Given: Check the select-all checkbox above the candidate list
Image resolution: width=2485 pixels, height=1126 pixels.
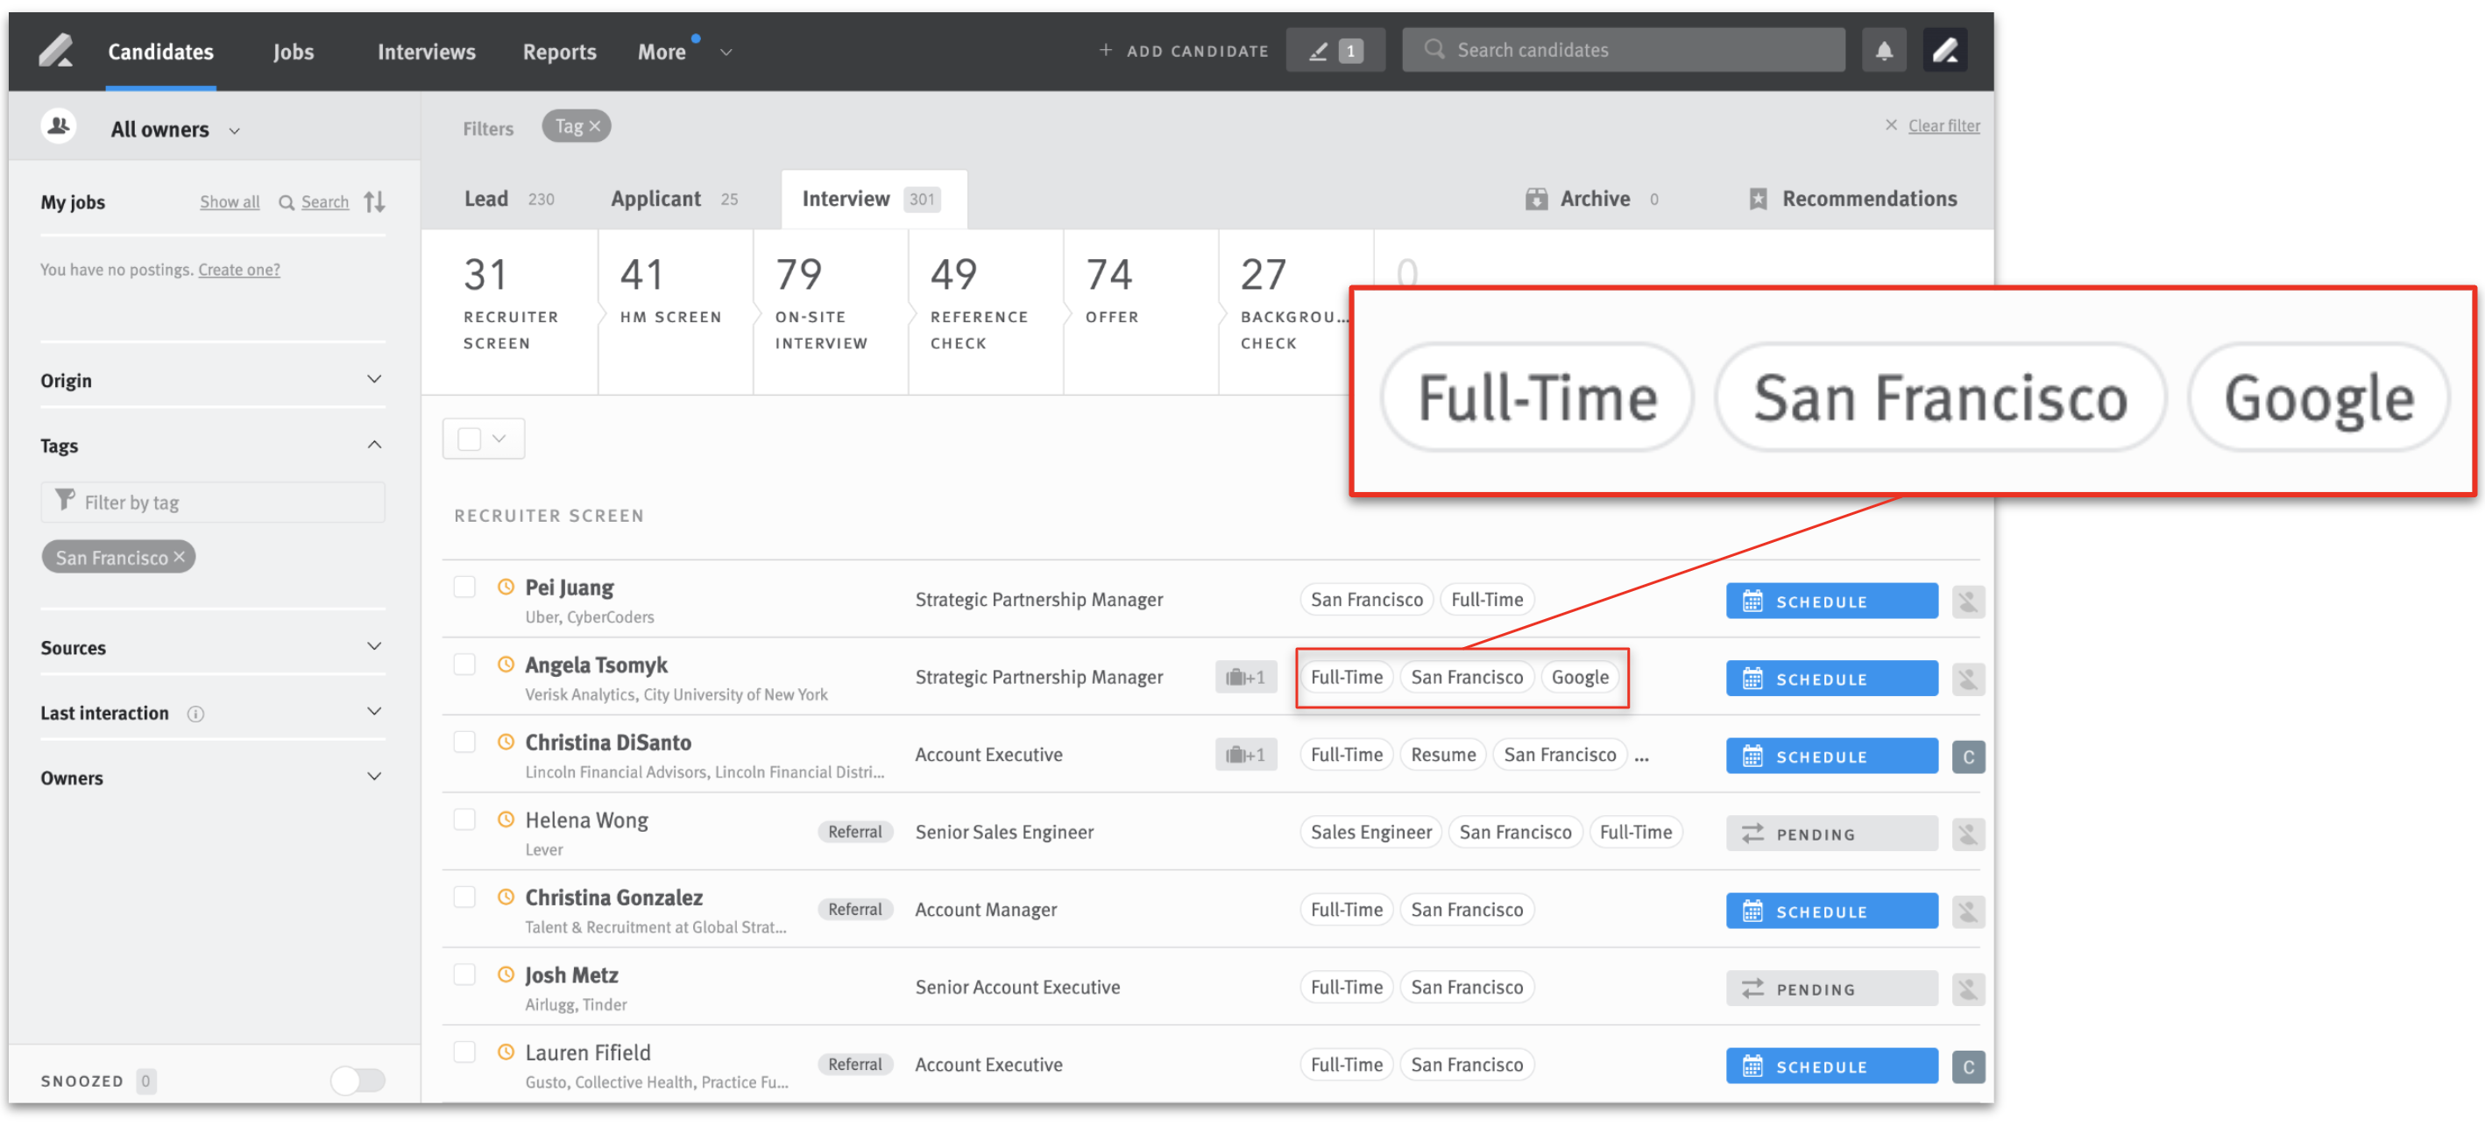Looking at the screenshot, I should [x=470, y=438].
